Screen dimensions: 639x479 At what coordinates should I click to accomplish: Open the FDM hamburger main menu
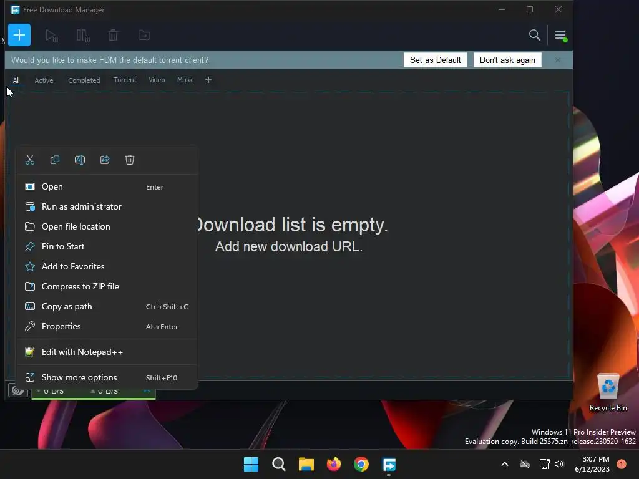[560, 36]
